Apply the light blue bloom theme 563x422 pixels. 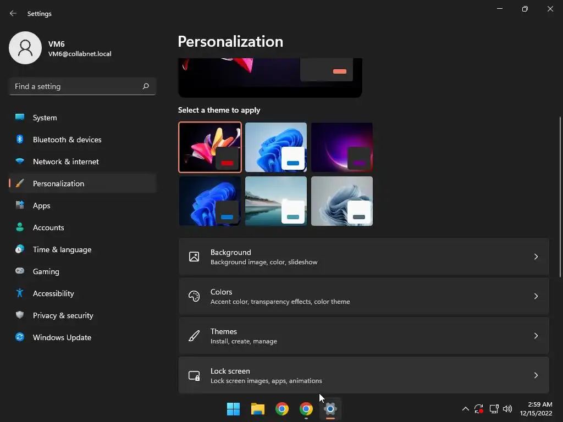pos(276,147)
